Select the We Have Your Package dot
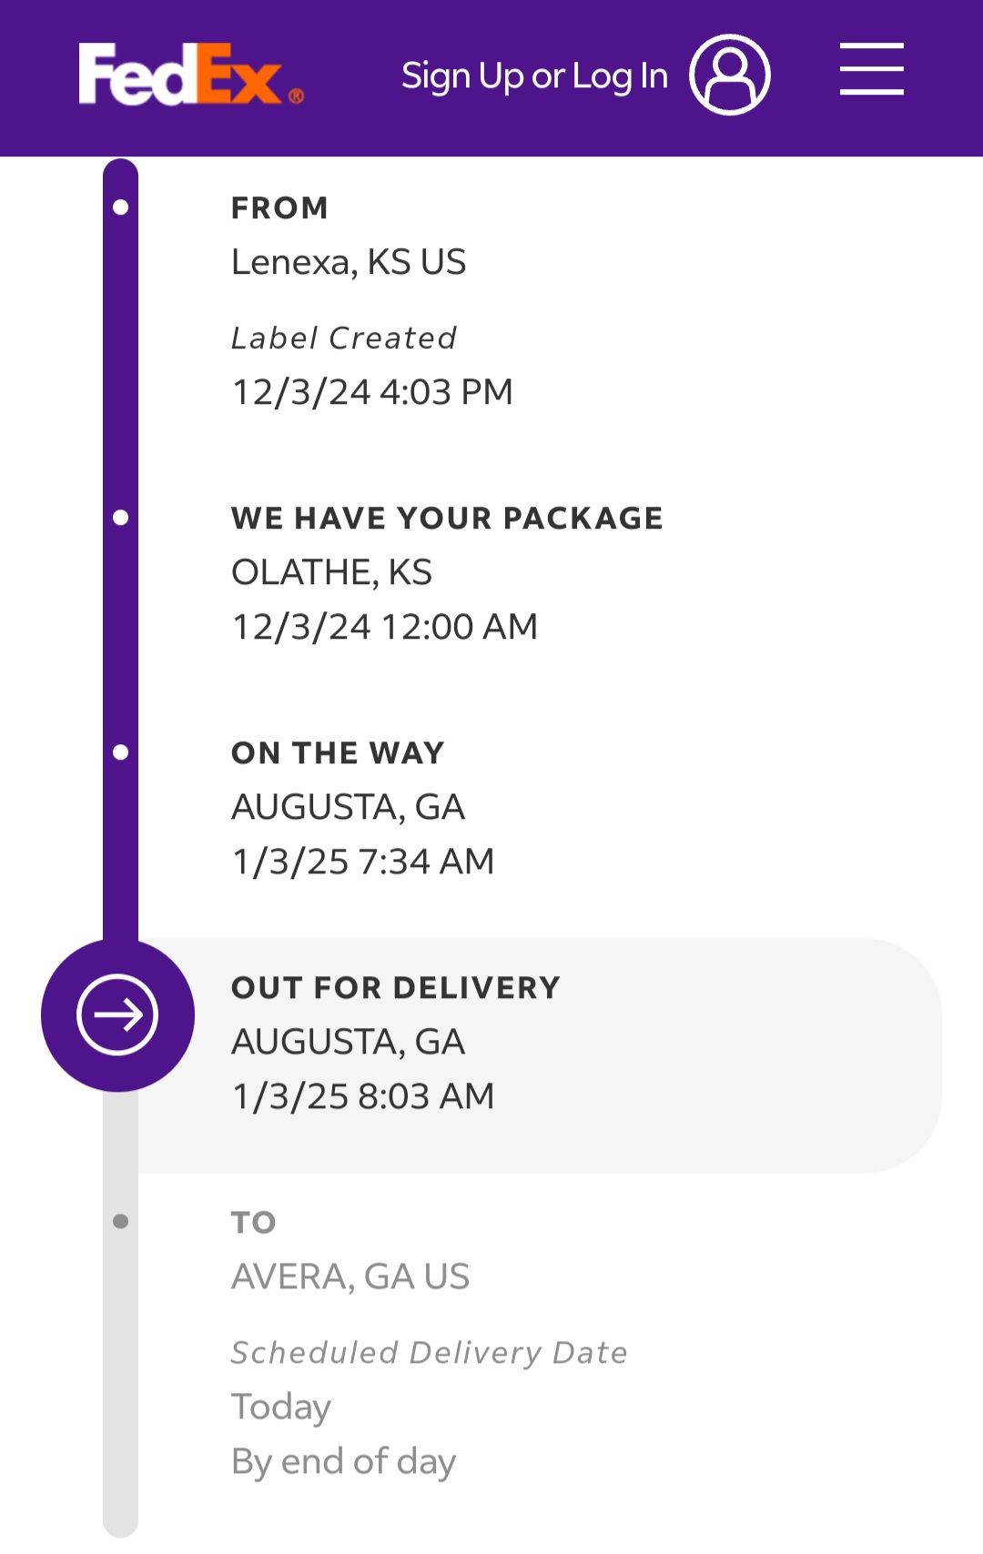The width and height of the screenshot is (983, 1554). click(120, 518)
